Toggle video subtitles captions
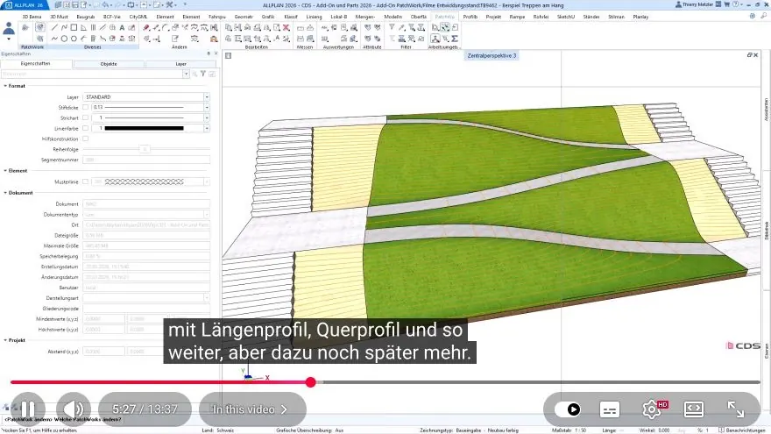Screen dimensions: 771x434 [x=610, y=409]
